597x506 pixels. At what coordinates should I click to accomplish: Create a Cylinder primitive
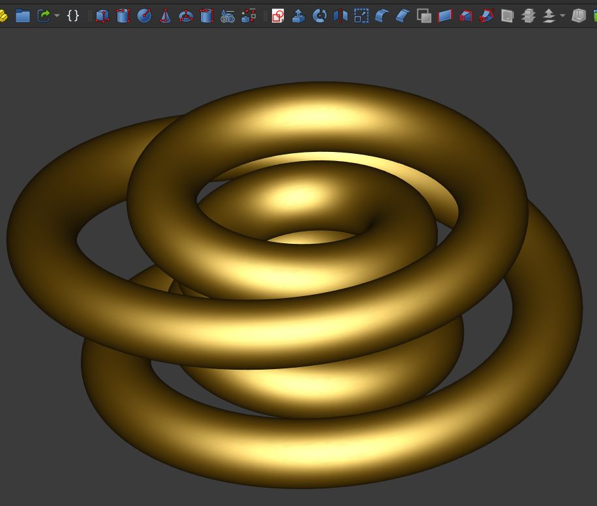(123, 16)
